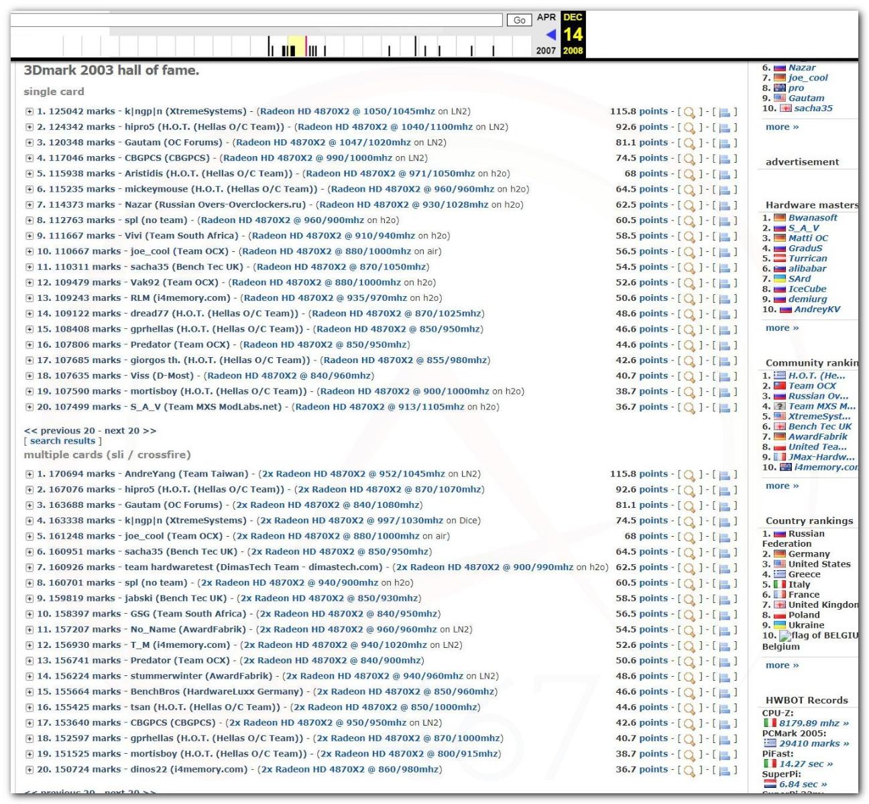Go to 'next 20 >>' below single card list

point(130,431)
